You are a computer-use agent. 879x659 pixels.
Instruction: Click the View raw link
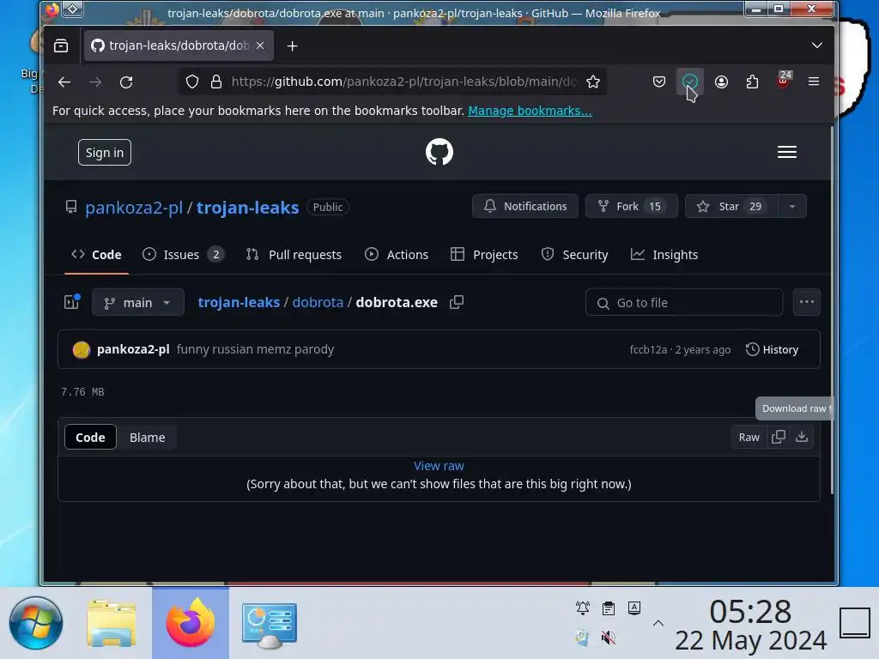point(439,466)
